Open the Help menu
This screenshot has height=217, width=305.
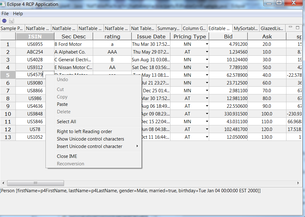pyautogui.click(x=18, y=14)
